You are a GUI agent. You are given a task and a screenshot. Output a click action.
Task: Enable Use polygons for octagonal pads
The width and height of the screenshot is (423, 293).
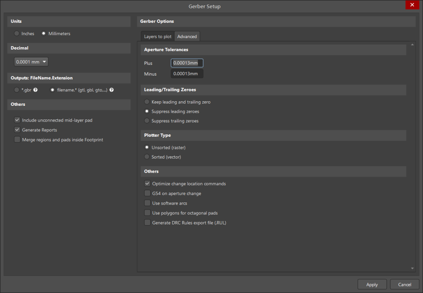(x=147, y=212)
